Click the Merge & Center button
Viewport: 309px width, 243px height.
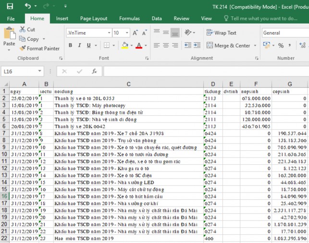[229, 46]
